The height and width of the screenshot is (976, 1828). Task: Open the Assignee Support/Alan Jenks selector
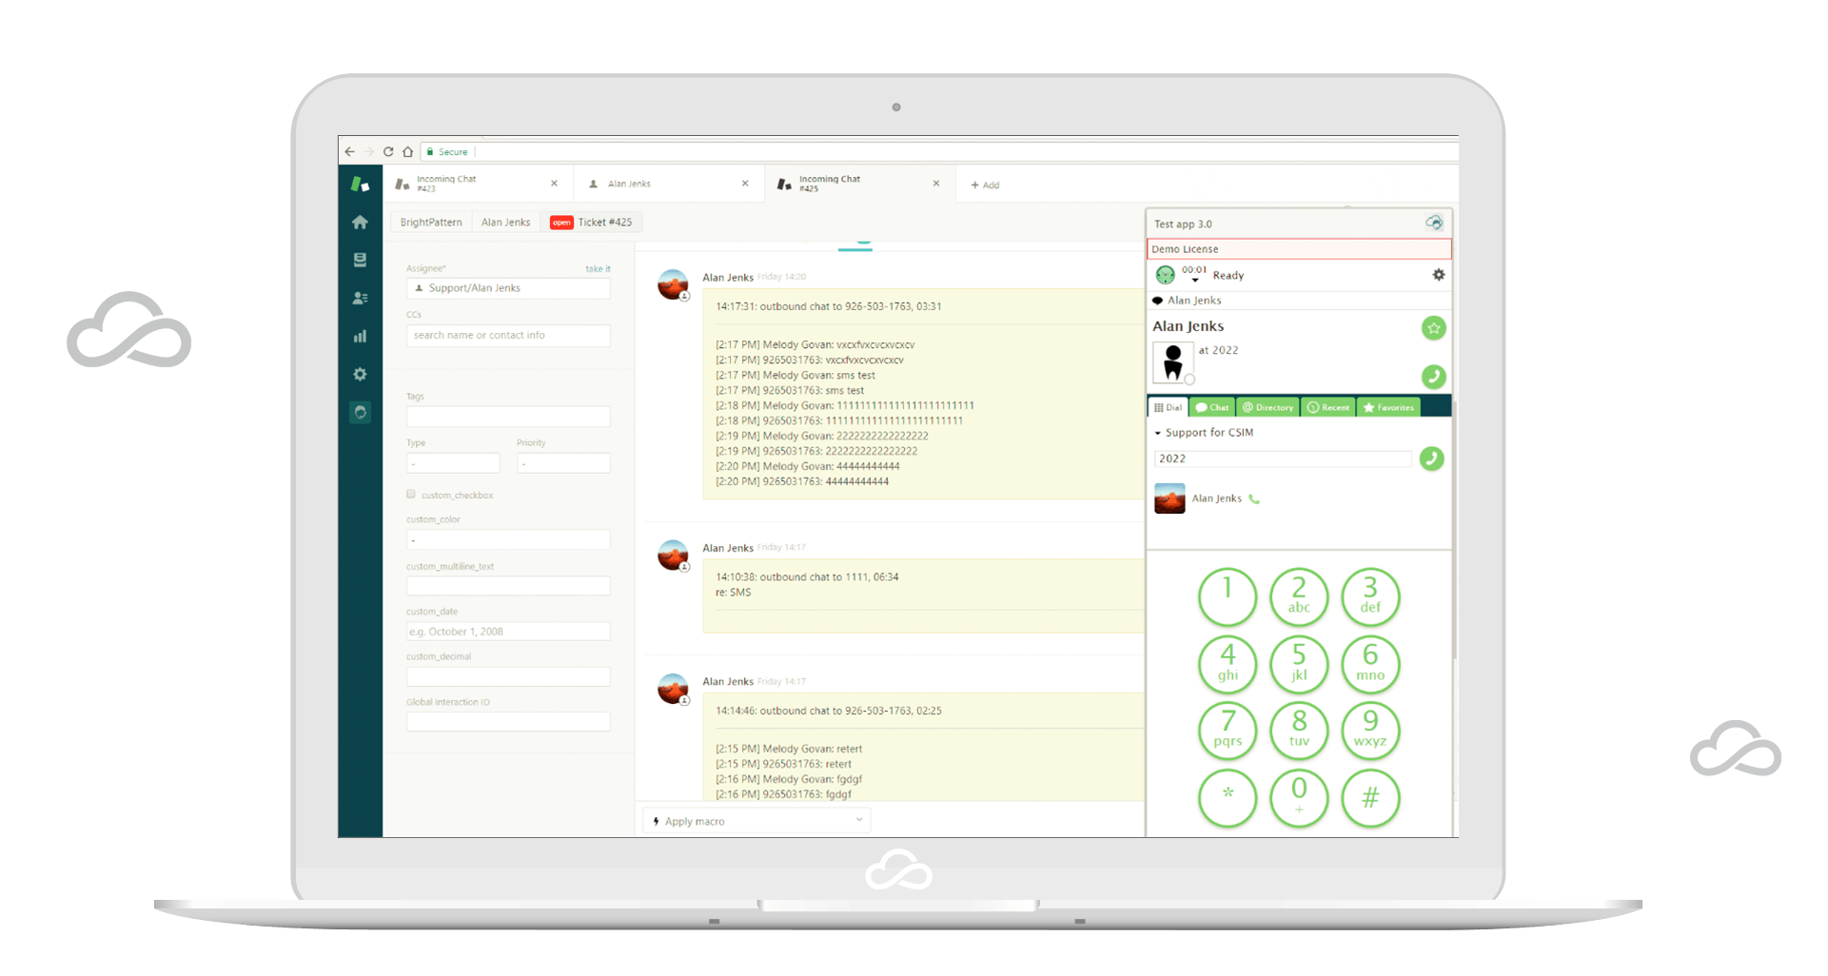[x=508, y=288]
